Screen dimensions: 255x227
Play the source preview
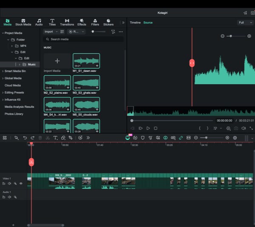click(148, 128)
